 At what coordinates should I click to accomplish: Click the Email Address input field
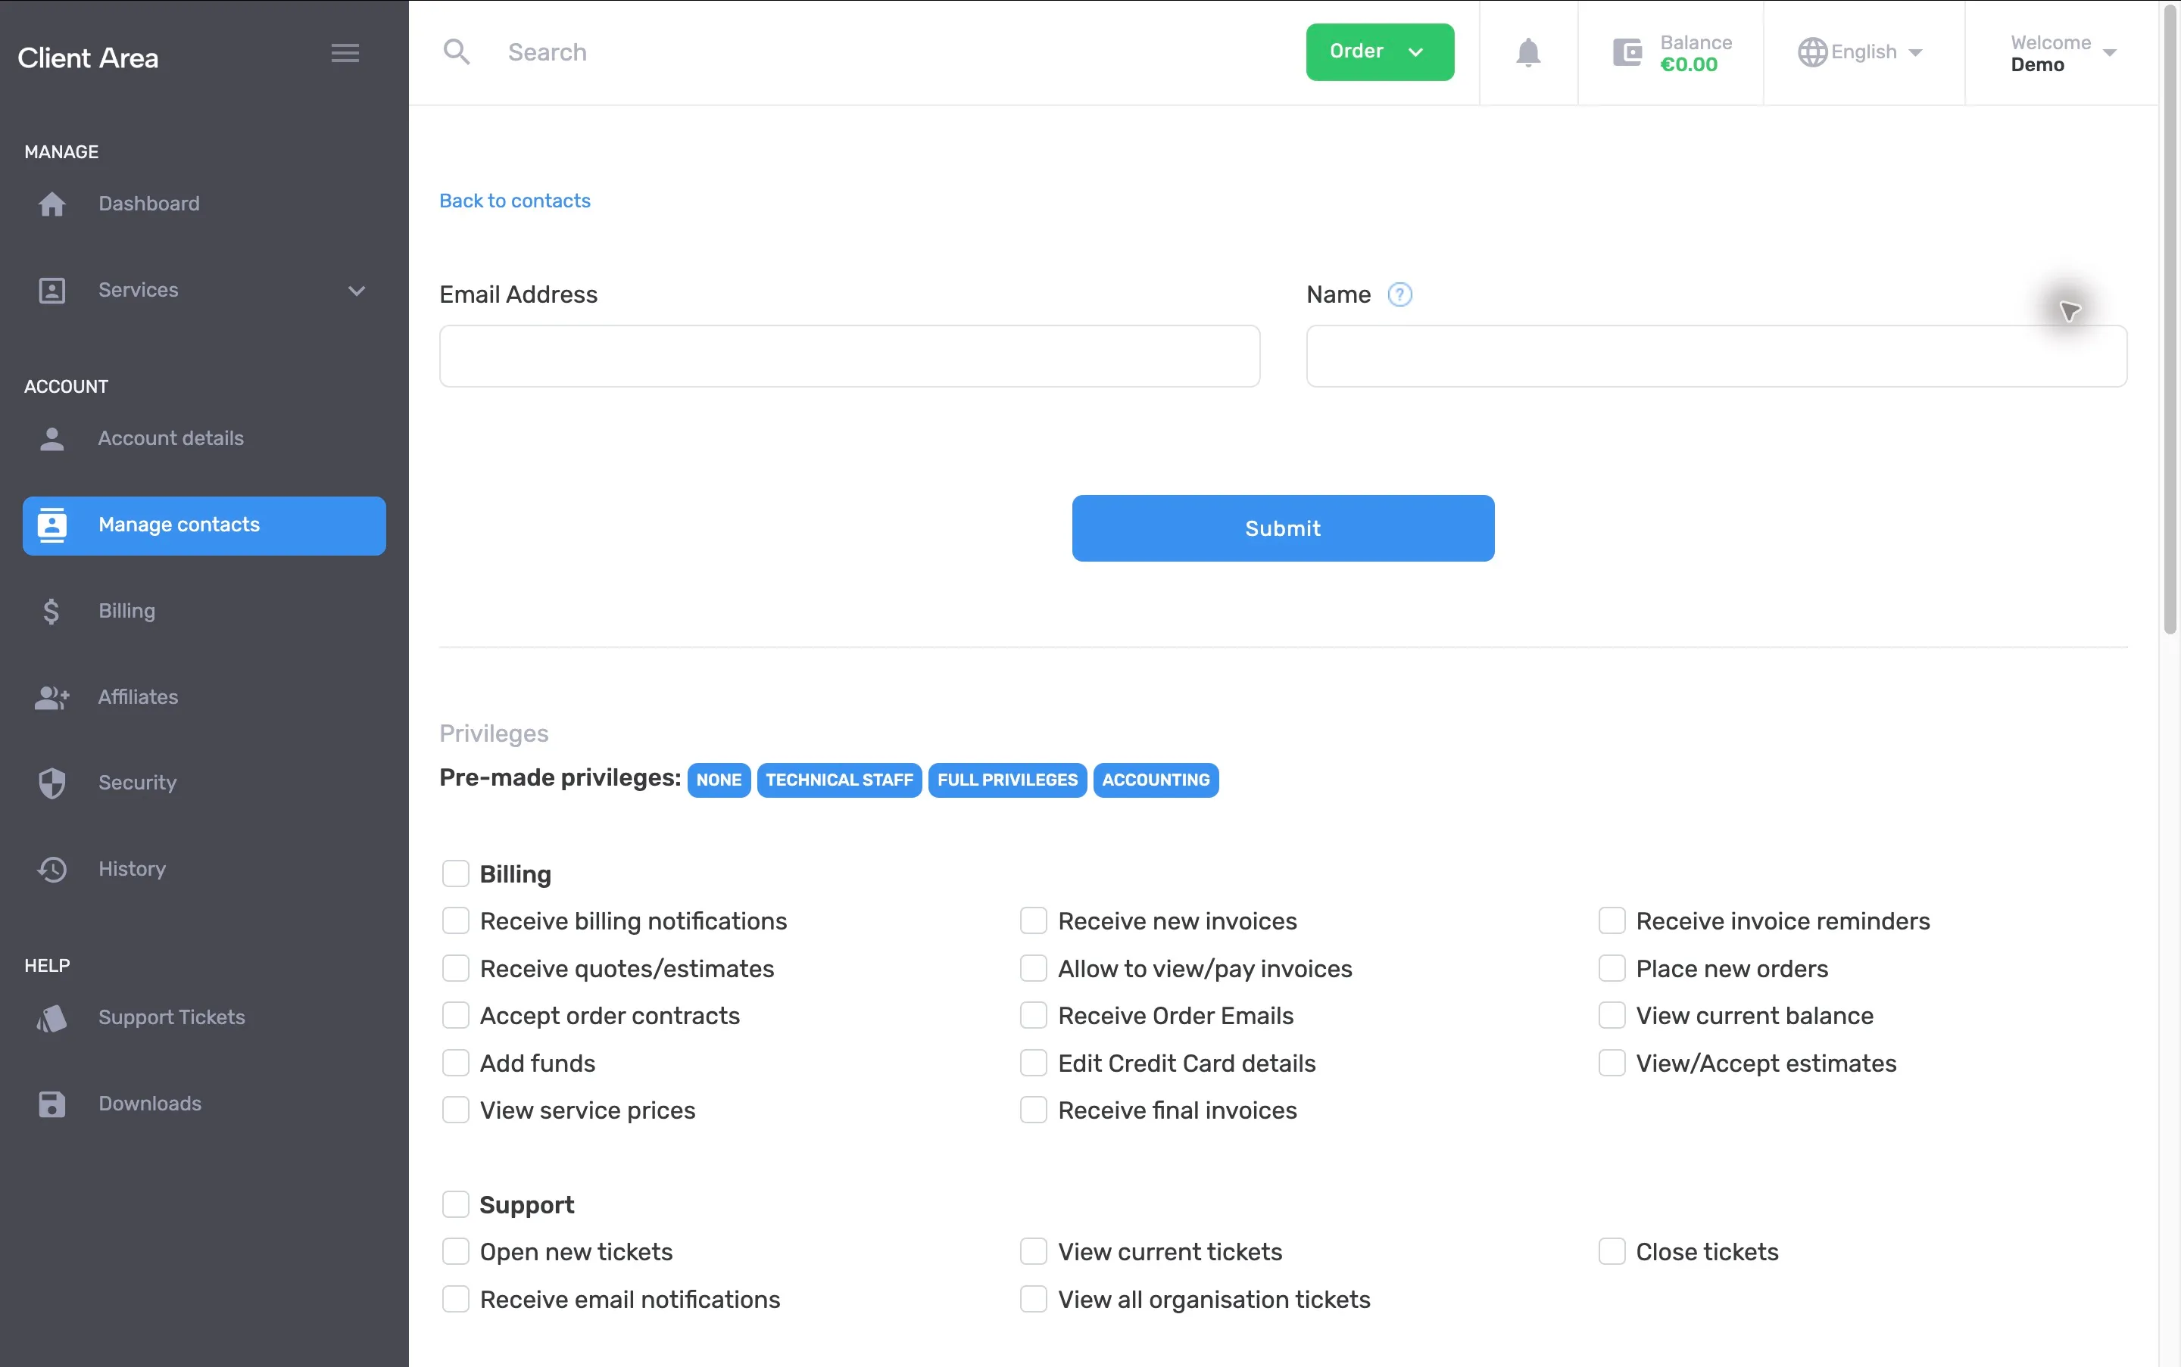[x=850, y=357]
